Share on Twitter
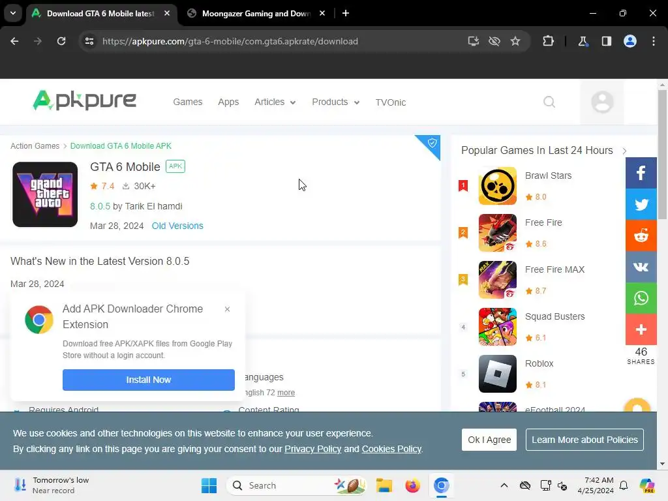The image size is (668, 501). 641,204
